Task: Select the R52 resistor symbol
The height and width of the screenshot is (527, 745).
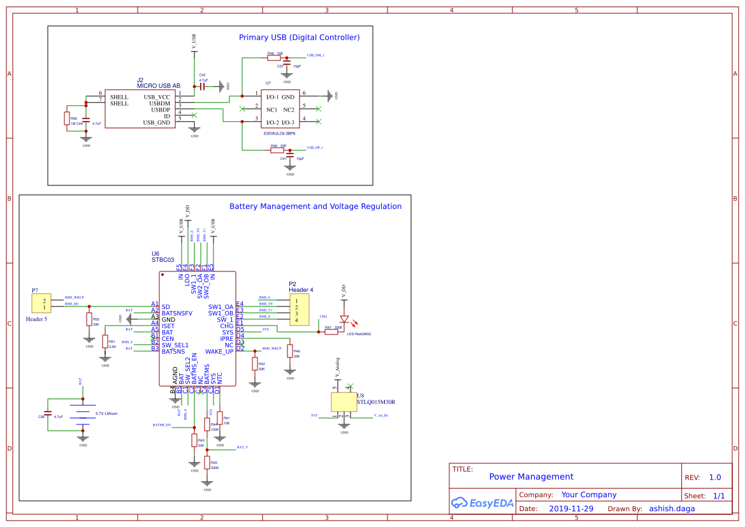Action: coord(89,319)
